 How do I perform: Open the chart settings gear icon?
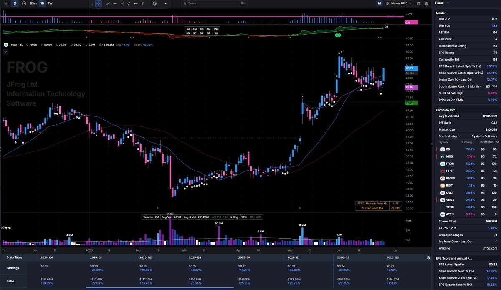426,3
